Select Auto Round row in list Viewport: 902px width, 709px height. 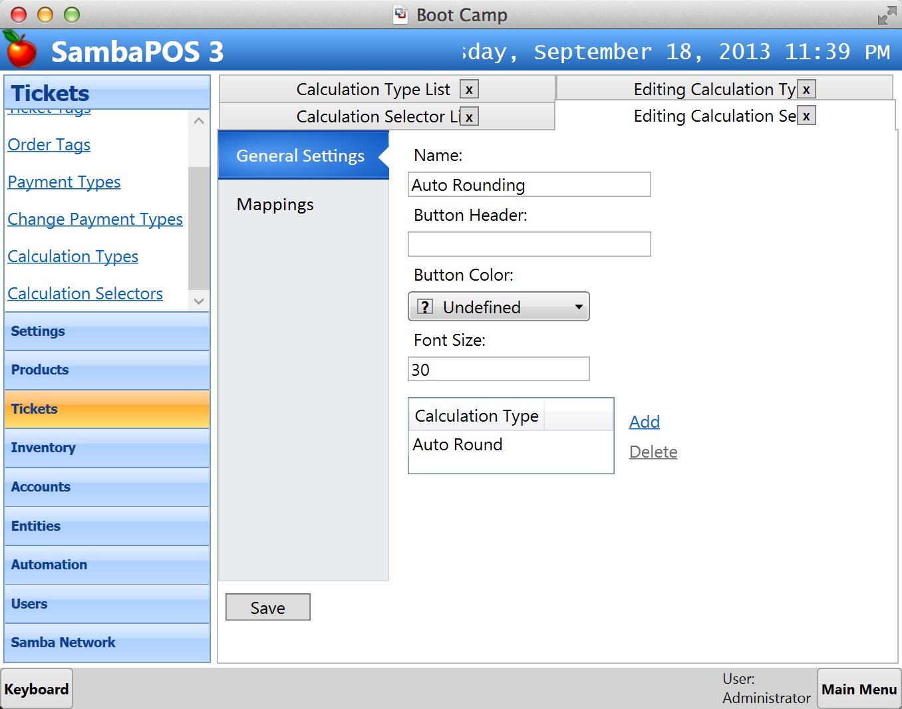tap(458, 445)
